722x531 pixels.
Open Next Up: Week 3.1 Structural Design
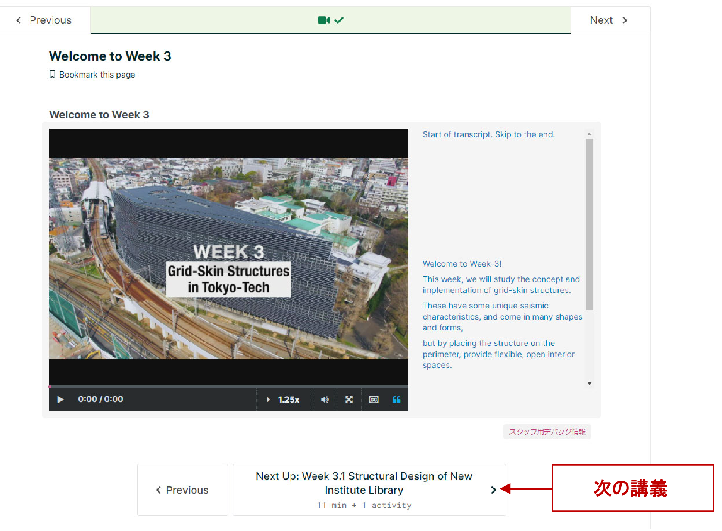tap(369, 490)
